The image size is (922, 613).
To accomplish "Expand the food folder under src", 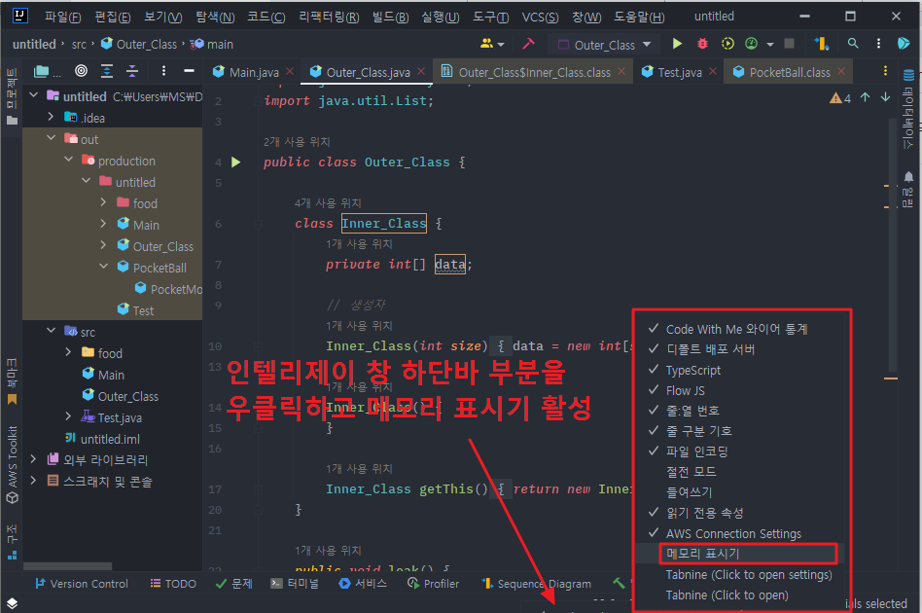I will coord(67,352).
